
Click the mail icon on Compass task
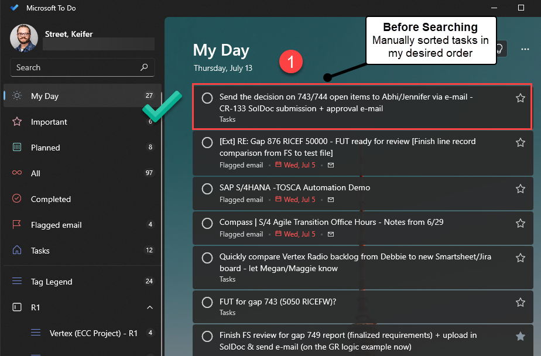331,234
